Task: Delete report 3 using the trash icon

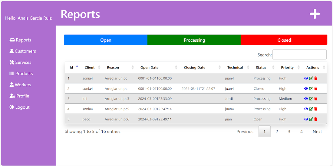Action: click(316, 99)
